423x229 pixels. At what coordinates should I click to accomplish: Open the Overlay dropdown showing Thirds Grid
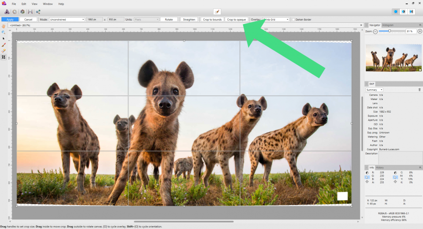[275, 19]
